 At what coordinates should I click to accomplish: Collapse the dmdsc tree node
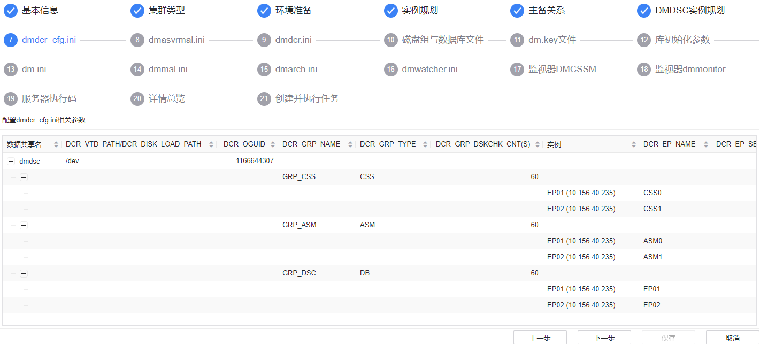pos(11,161)
